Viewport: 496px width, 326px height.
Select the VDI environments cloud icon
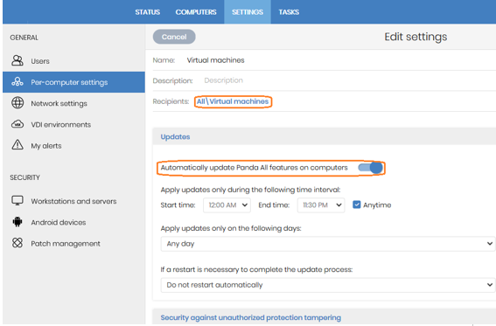17,124
